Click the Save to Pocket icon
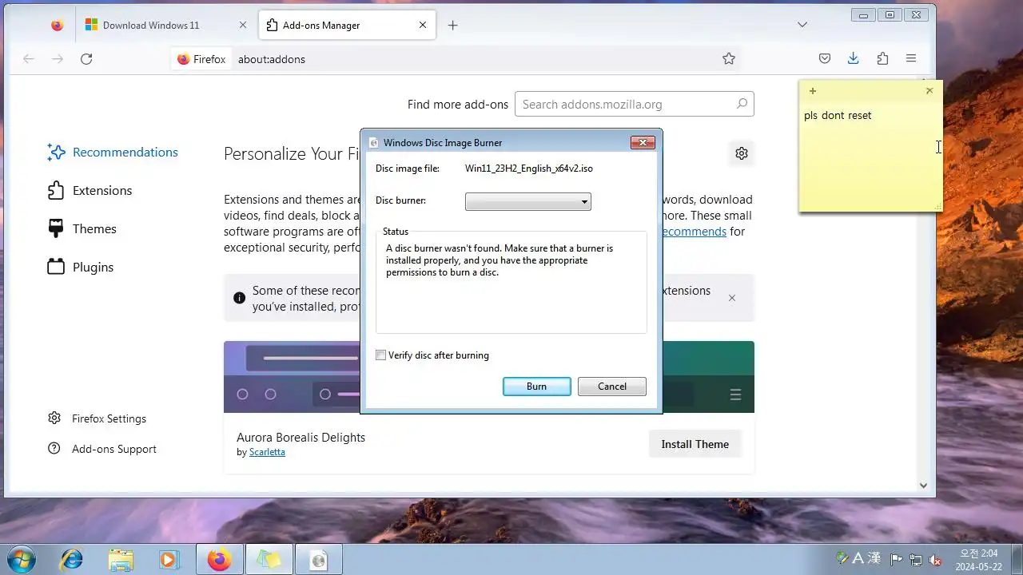 pyautogui.click(x=825, y=59)
